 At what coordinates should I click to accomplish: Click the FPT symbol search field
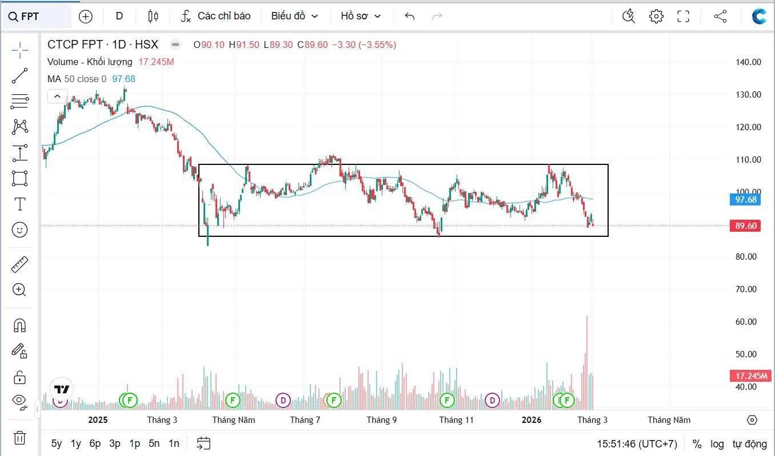[x=38, y=16]
